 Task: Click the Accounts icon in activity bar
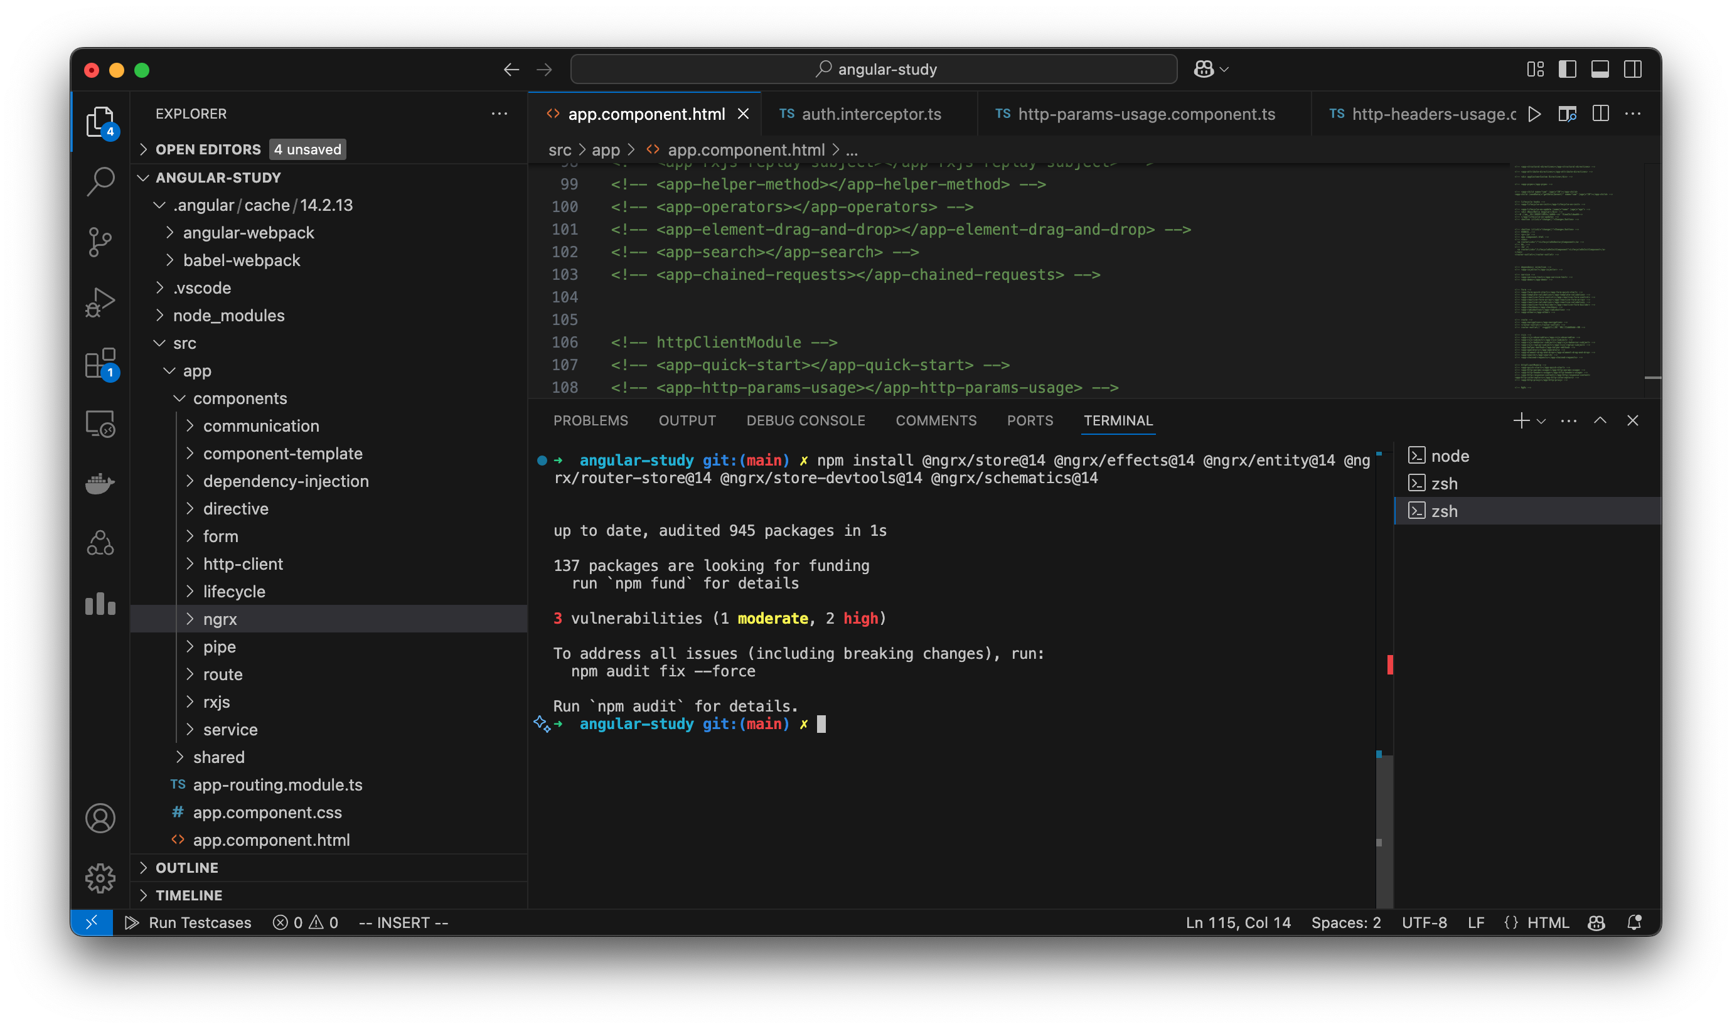100,818
